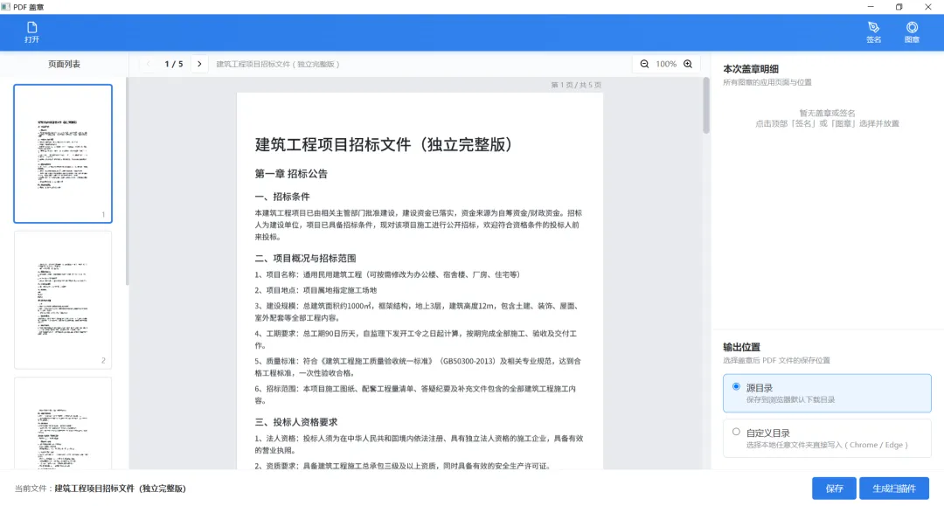Open a PDF with the 打开 icon
This screenshot has width=944, height=506.
click(x=32, y=31)
